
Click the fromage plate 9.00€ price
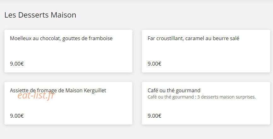click(17, 116)
